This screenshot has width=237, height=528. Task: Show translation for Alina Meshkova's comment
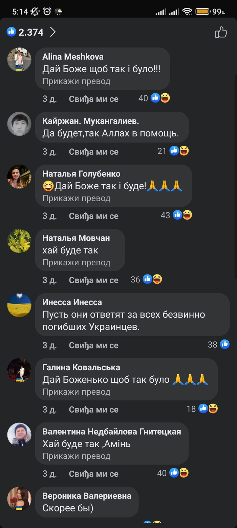[x=76, y=81]
